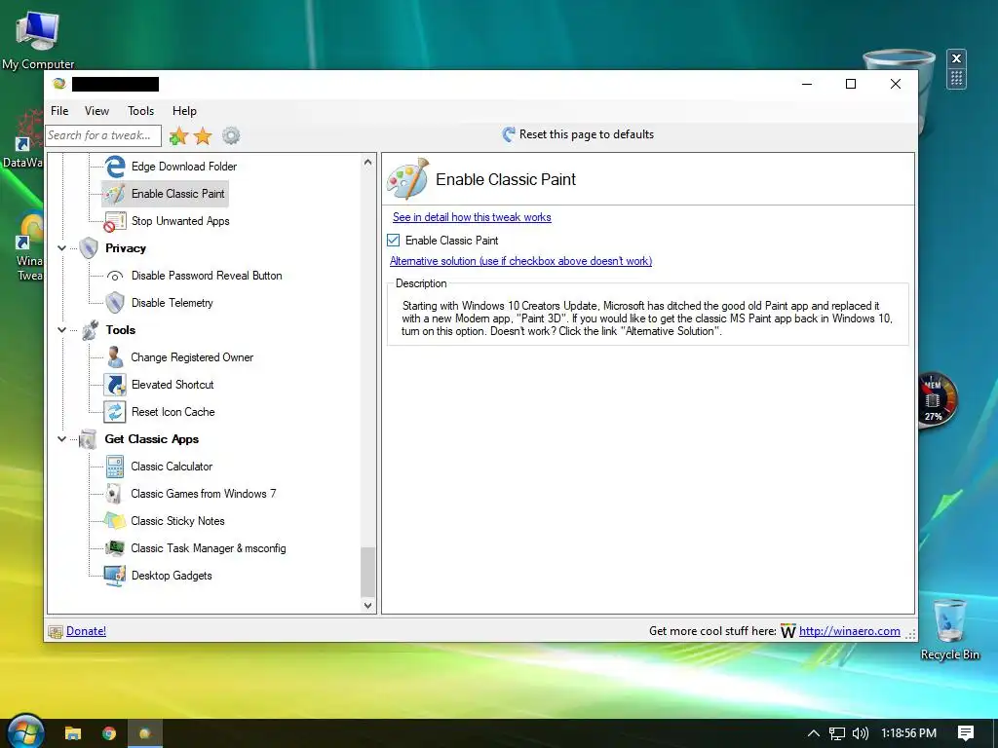
Task: Add bookmark with the star-plus toolbar icon
Action: pos(179,135)
